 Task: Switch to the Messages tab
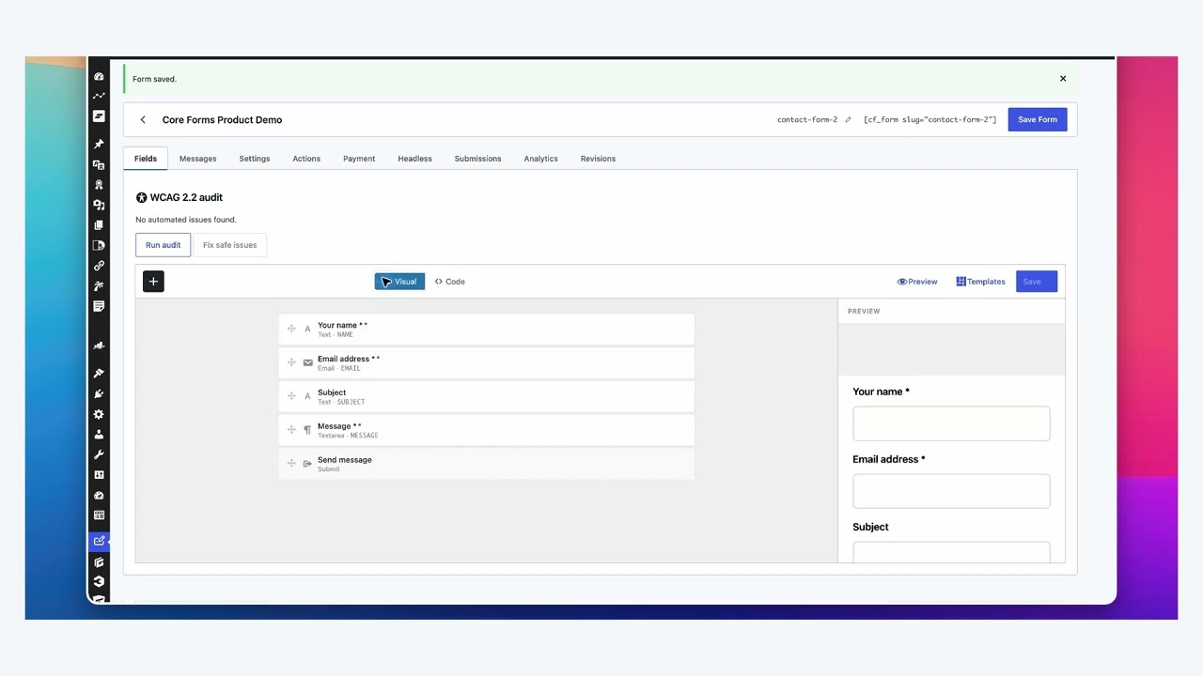click(197, 159)
